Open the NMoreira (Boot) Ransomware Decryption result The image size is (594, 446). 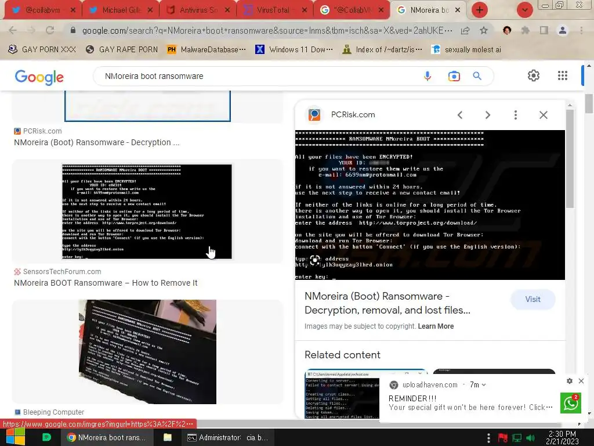click(97, 142)
